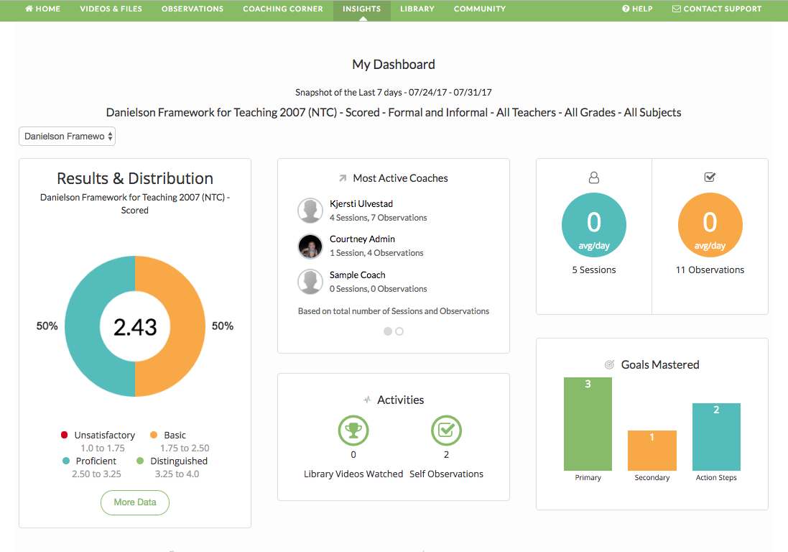Click the checkbox icon above Observations circle
This screenshot has height=552, width=788.
click(710, 178)
